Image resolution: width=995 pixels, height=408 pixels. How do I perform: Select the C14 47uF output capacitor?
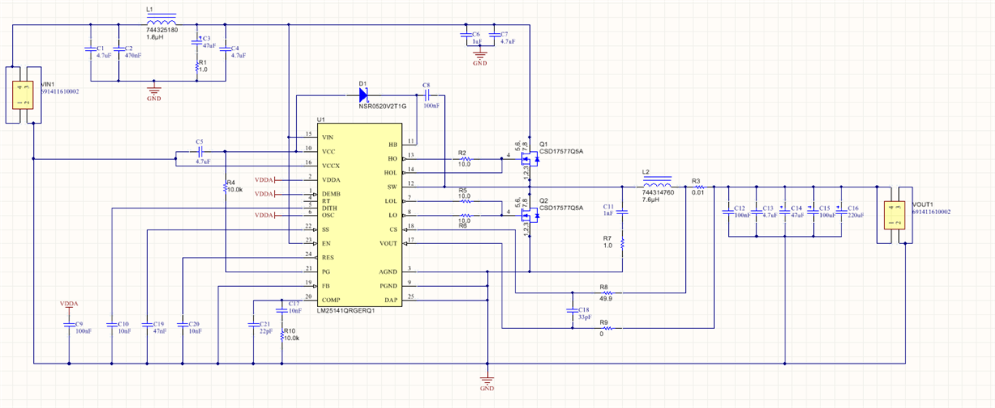tap(784, 213)
